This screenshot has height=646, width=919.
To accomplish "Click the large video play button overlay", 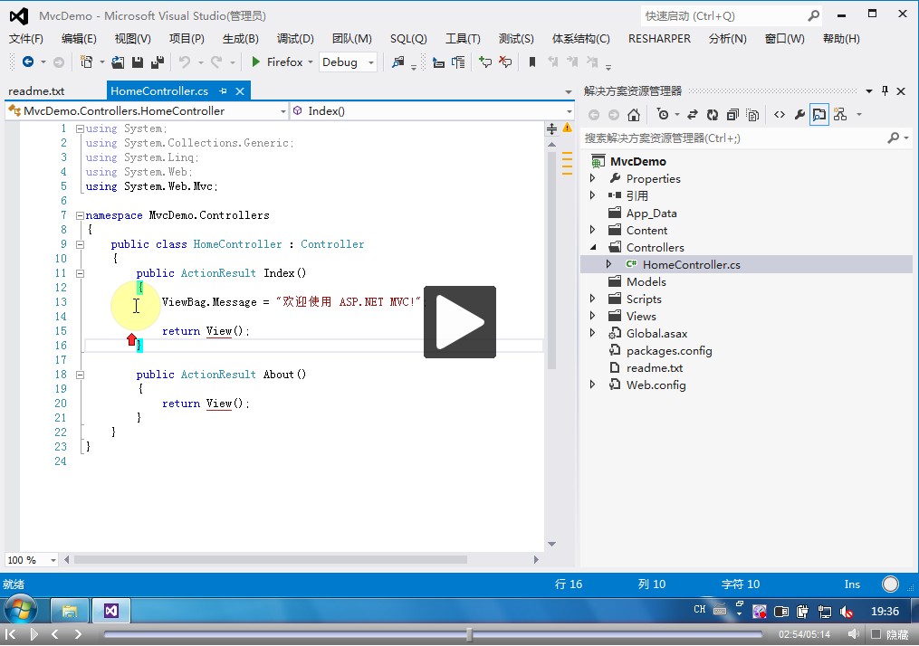I will point(460,322).
